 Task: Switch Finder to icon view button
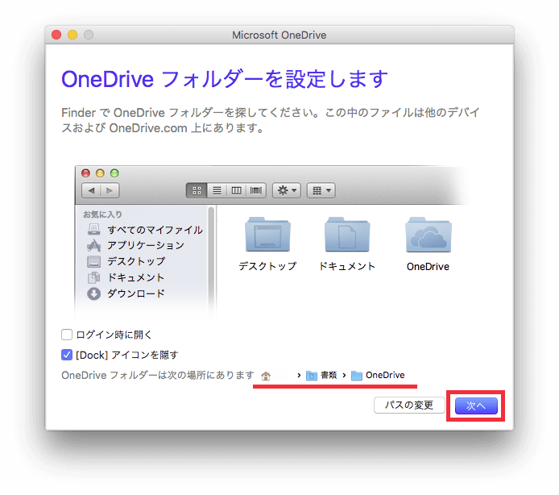(197, 190)
